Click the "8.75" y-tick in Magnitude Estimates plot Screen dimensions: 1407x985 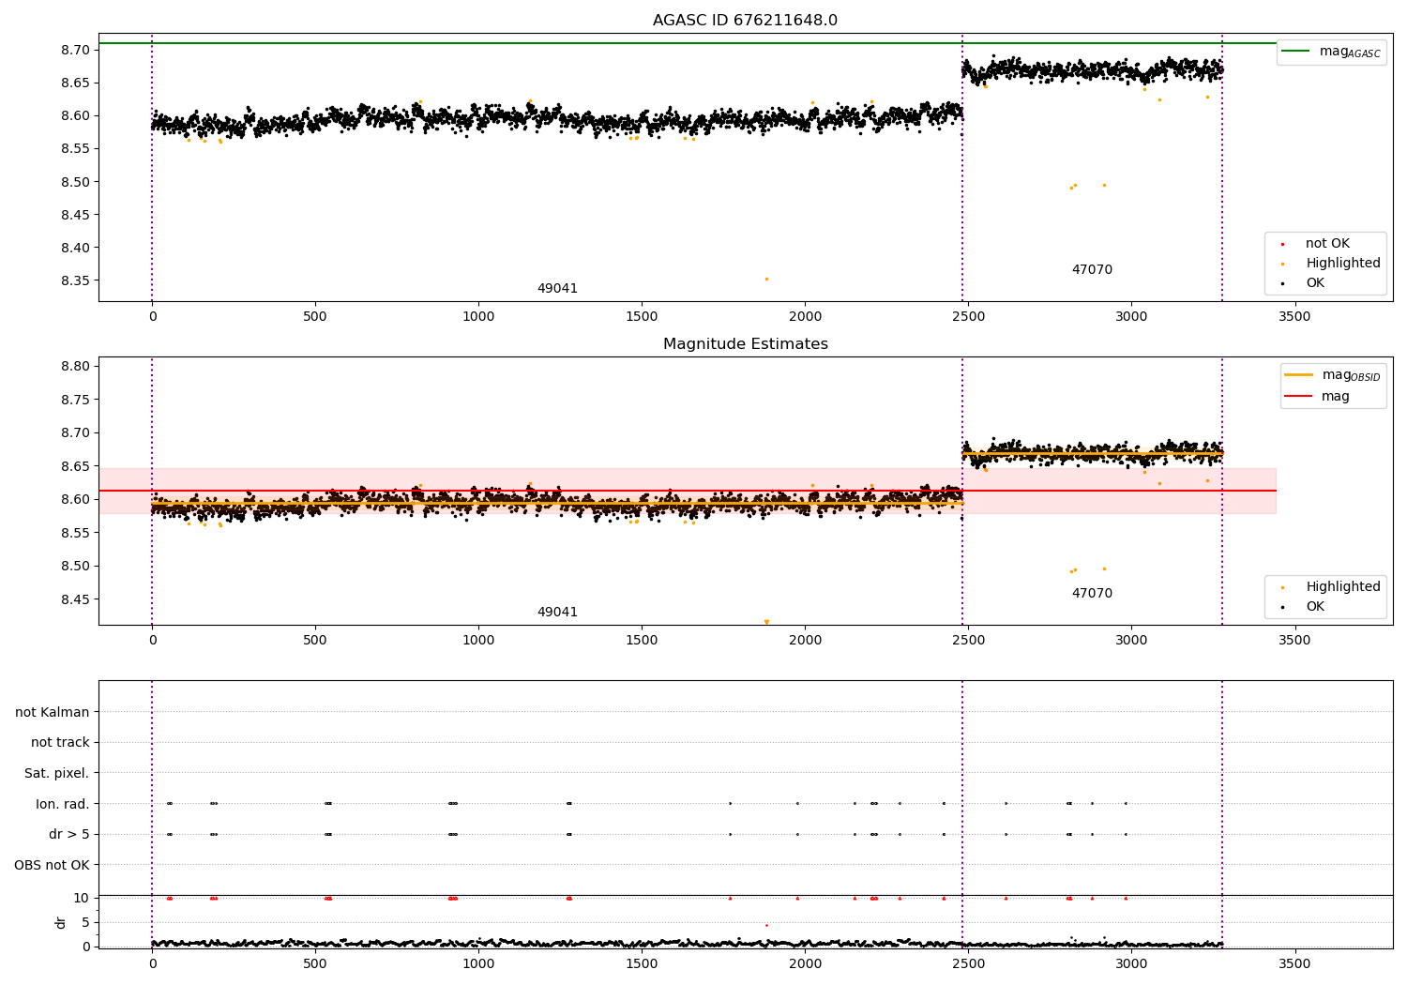pyautogui.click(x=75, y=400)
